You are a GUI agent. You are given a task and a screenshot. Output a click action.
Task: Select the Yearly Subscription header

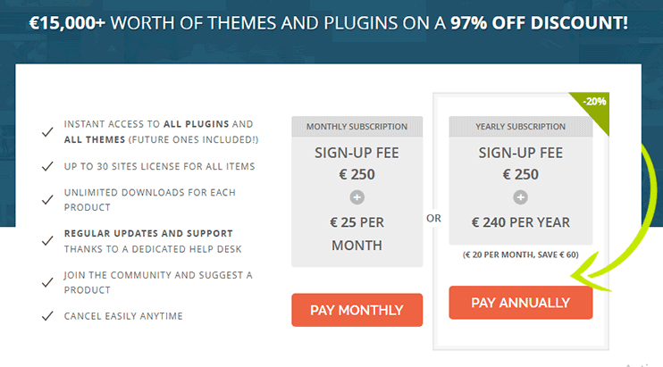click(521, 126)
